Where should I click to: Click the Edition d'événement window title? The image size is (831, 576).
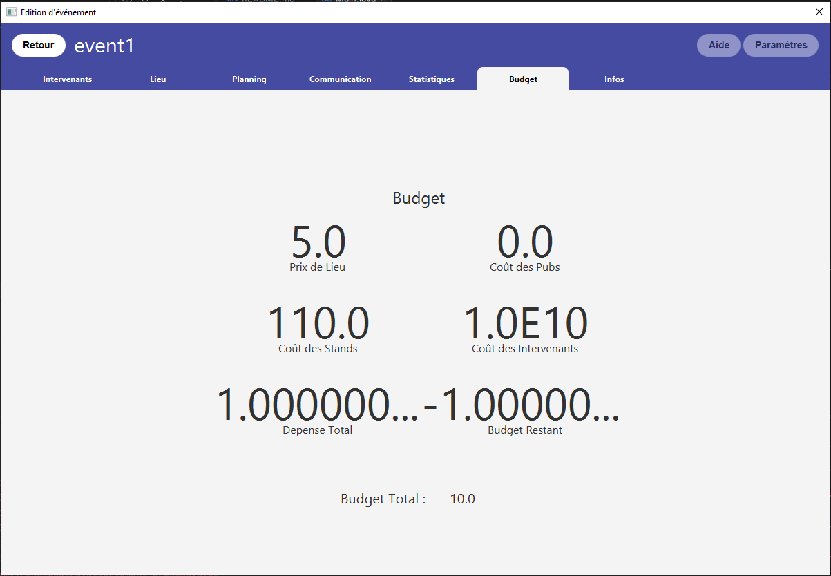(x=58, y=12)
